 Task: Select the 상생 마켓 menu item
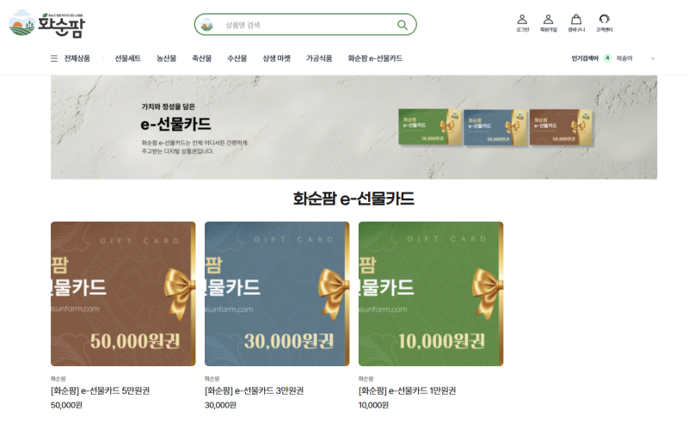(x=276, y=58)
